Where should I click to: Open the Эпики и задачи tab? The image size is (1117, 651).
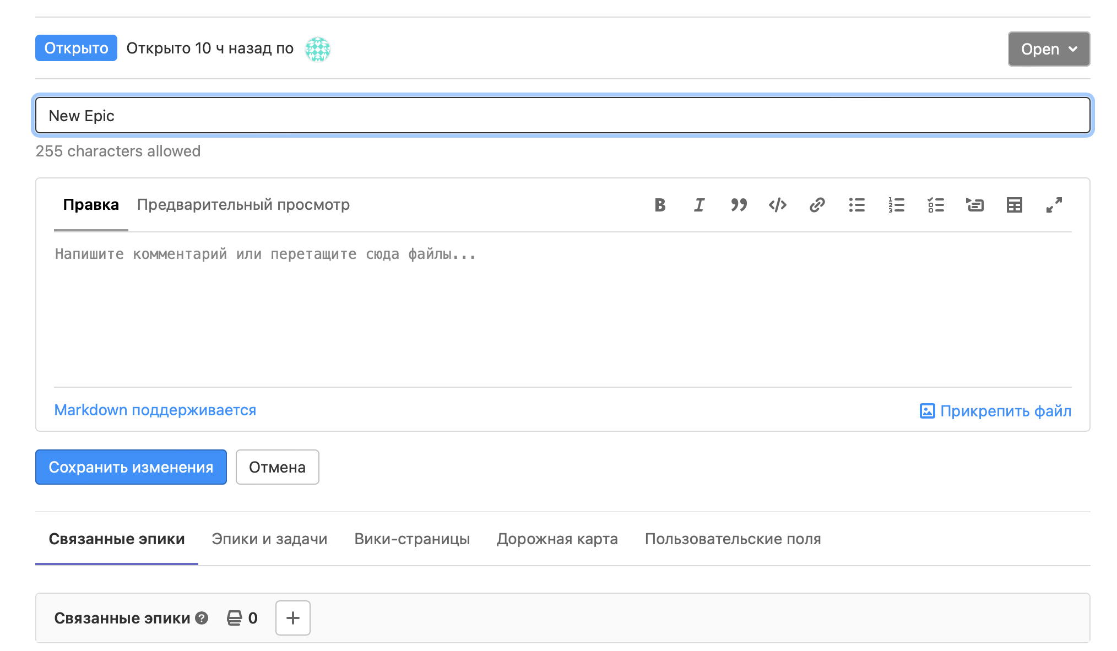click(269, 539)
